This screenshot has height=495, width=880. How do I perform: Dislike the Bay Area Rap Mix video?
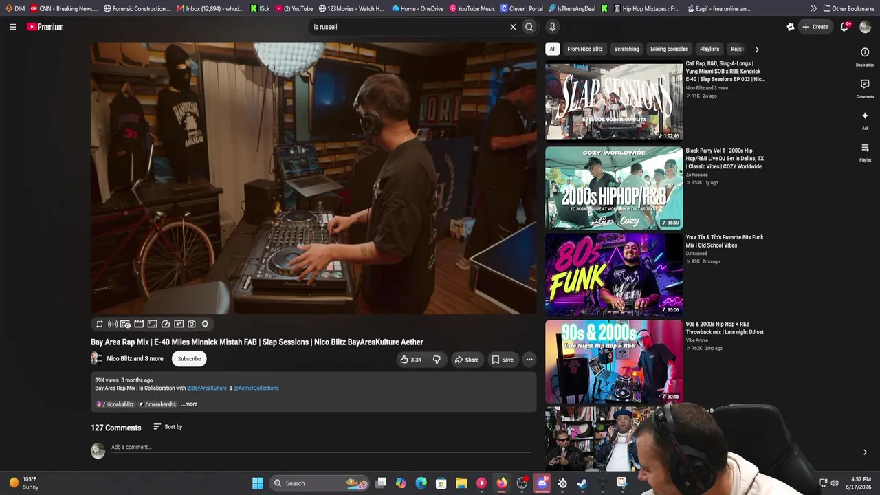pos(437,360)
